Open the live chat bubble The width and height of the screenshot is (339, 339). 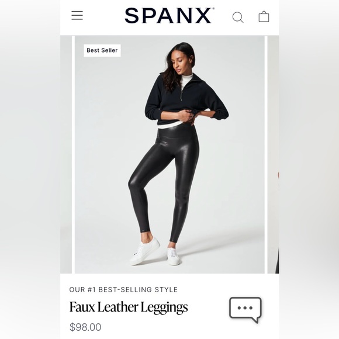click(245, 310)
